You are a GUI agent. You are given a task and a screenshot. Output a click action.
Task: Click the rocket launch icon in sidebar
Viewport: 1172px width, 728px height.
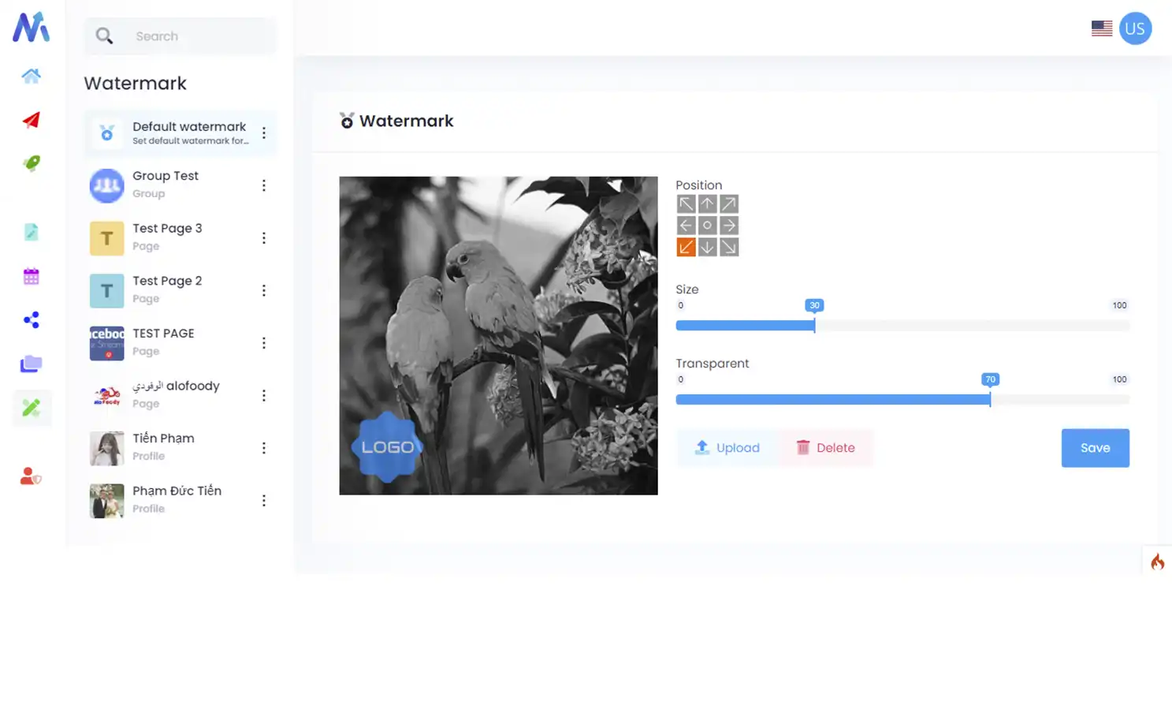coord(31,163)
